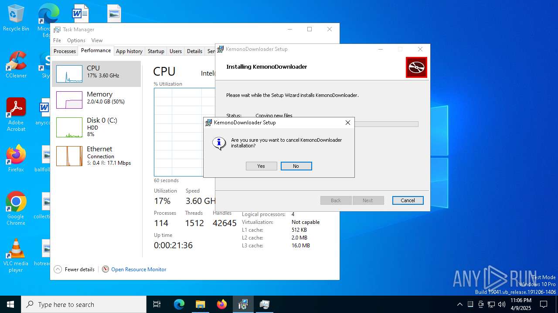Select the Ethernet performance entry

click(96, 156)
